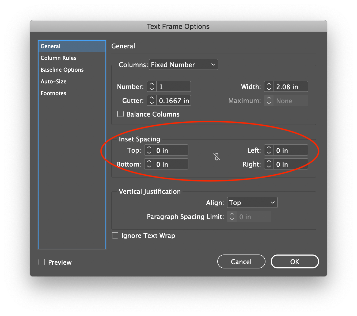Image resolution: width=357 pixels, height=316 pixels.
Task: Enable the Ignore Text Wrap checkbox
Action: click(x=115, y=235)
